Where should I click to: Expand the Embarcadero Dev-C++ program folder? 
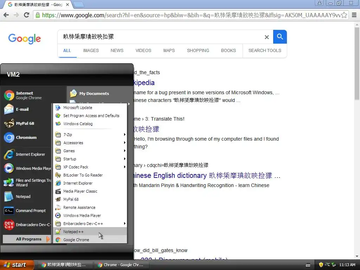coord(90,224)
